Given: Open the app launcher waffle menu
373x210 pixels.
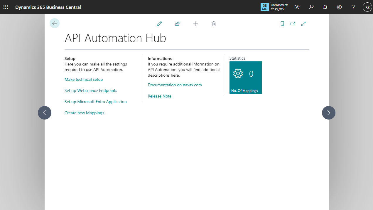Looking at the screenshot, I should (6, 7).
